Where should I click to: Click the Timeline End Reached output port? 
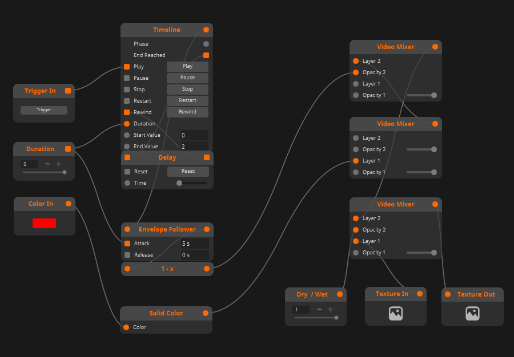206,55
